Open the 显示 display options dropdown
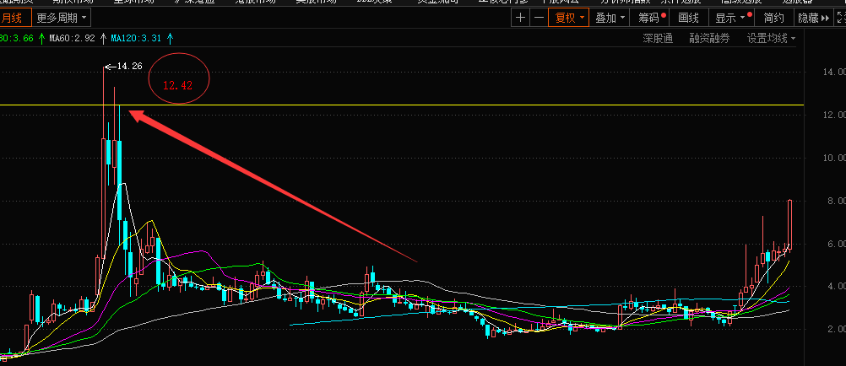846x366 pixels. pos(731,18)
